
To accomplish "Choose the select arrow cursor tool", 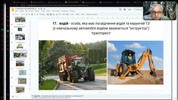I will tap(48, 14).
